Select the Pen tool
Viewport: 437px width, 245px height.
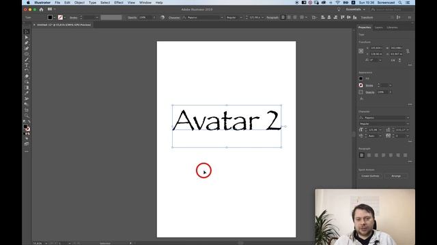click(27, 43)
